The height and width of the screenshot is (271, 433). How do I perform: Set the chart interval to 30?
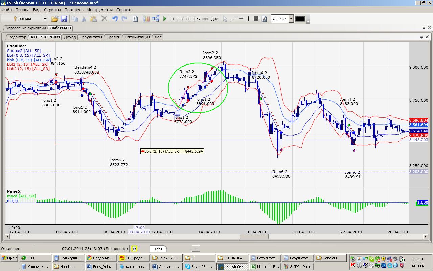[x=182, y=19]
